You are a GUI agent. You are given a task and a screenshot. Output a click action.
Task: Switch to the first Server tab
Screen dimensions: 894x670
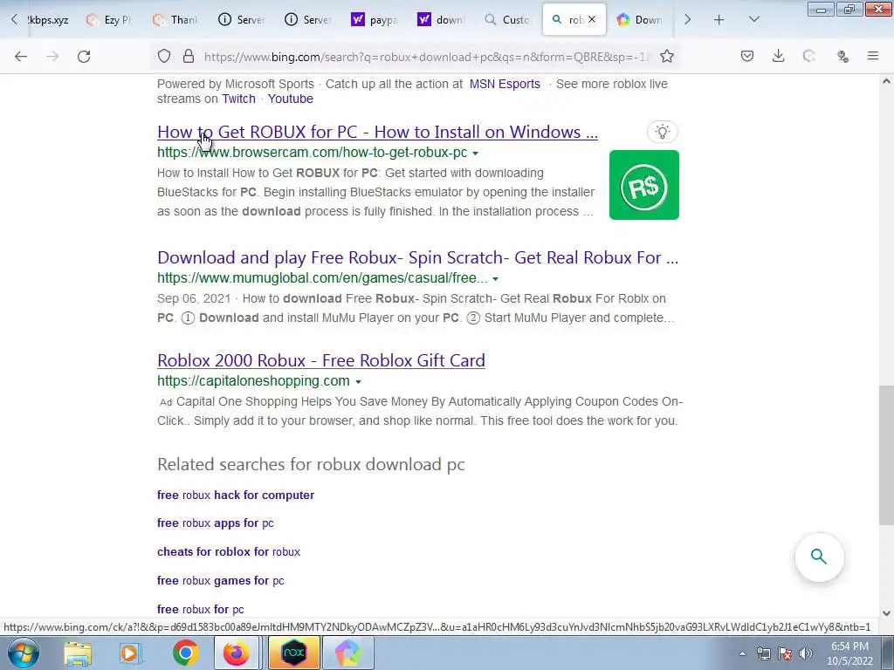[x=241, y=19]
